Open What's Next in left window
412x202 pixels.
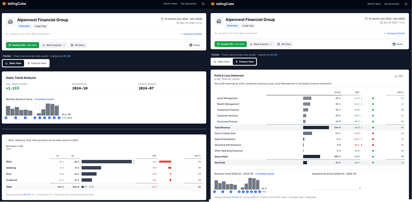[170, 4]
